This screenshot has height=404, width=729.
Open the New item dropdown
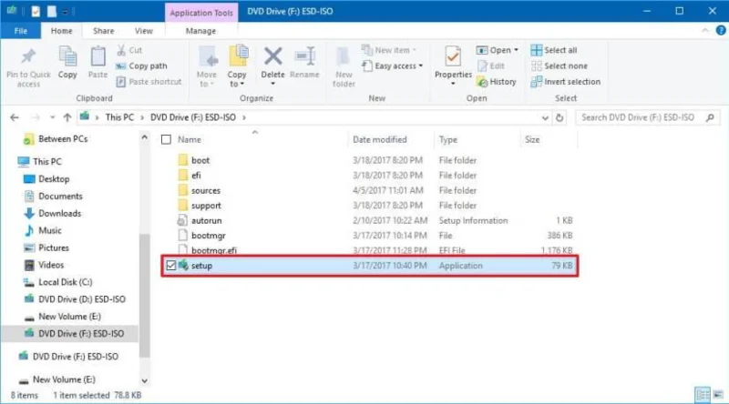point(389,50)
